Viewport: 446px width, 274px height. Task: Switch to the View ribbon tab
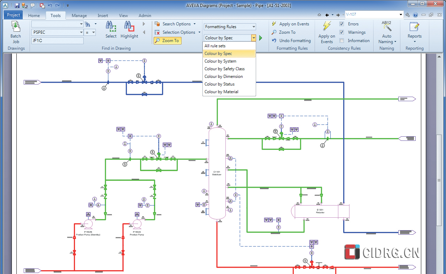123,16
